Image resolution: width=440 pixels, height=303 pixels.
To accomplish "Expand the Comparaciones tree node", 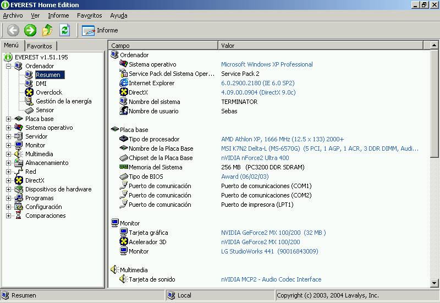I will [8, 216].
